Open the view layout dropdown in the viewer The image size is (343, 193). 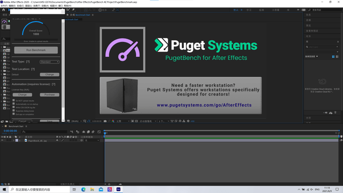tap(164, 121)
